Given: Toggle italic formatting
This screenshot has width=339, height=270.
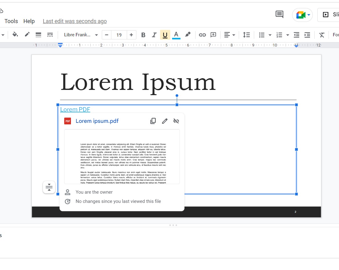Looking at the screenshot, I should pos(154,34).
